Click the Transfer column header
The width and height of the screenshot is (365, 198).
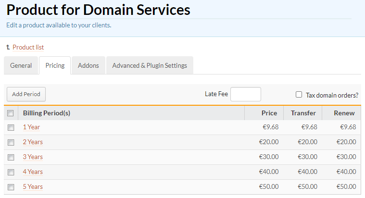click(x=303, y=113)
